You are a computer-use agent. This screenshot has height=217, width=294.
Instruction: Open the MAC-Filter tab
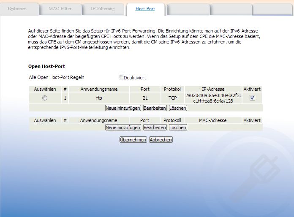pos(60,8)
